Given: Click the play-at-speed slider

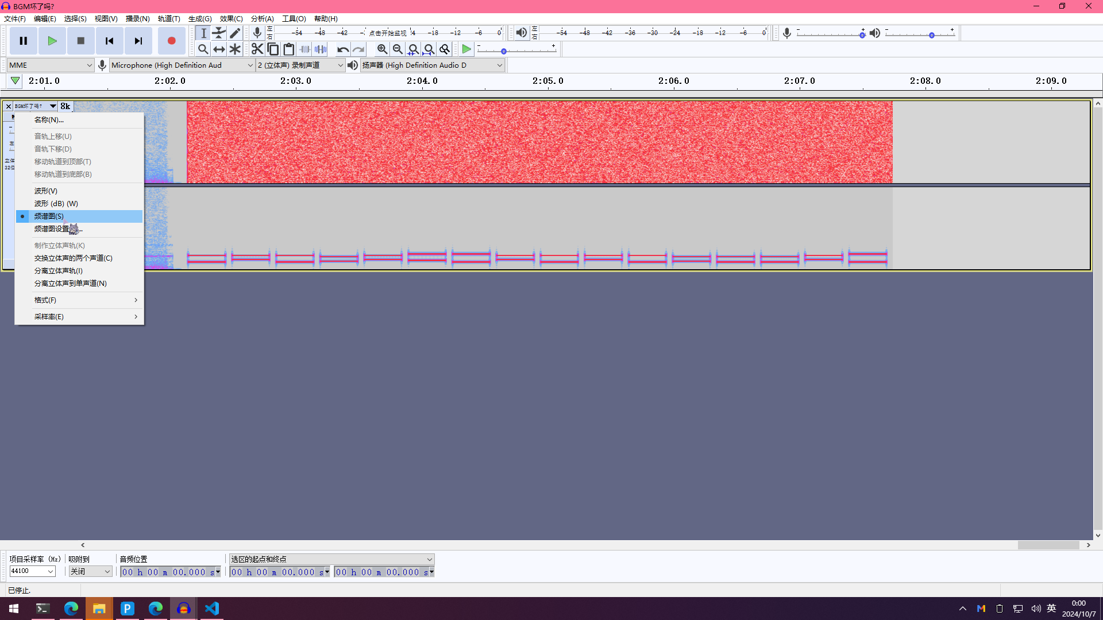Looking at the screenshot, I should coord(504,51).
